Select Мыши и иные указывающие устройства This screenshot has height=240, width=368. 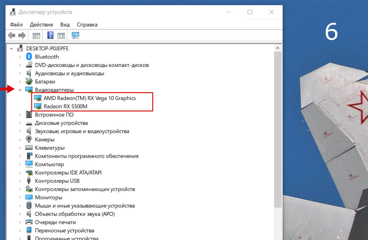[x=85, y=206]
